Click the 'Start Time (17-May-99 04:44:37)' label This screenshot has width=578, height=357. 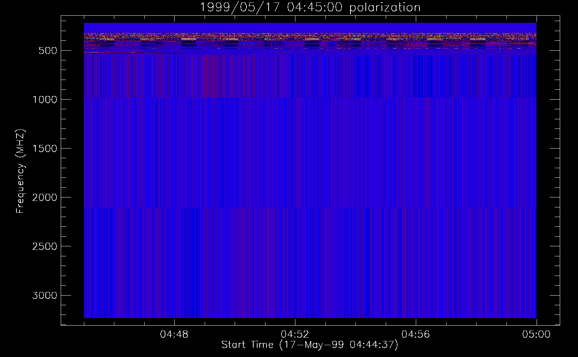[x=310, y=345]
